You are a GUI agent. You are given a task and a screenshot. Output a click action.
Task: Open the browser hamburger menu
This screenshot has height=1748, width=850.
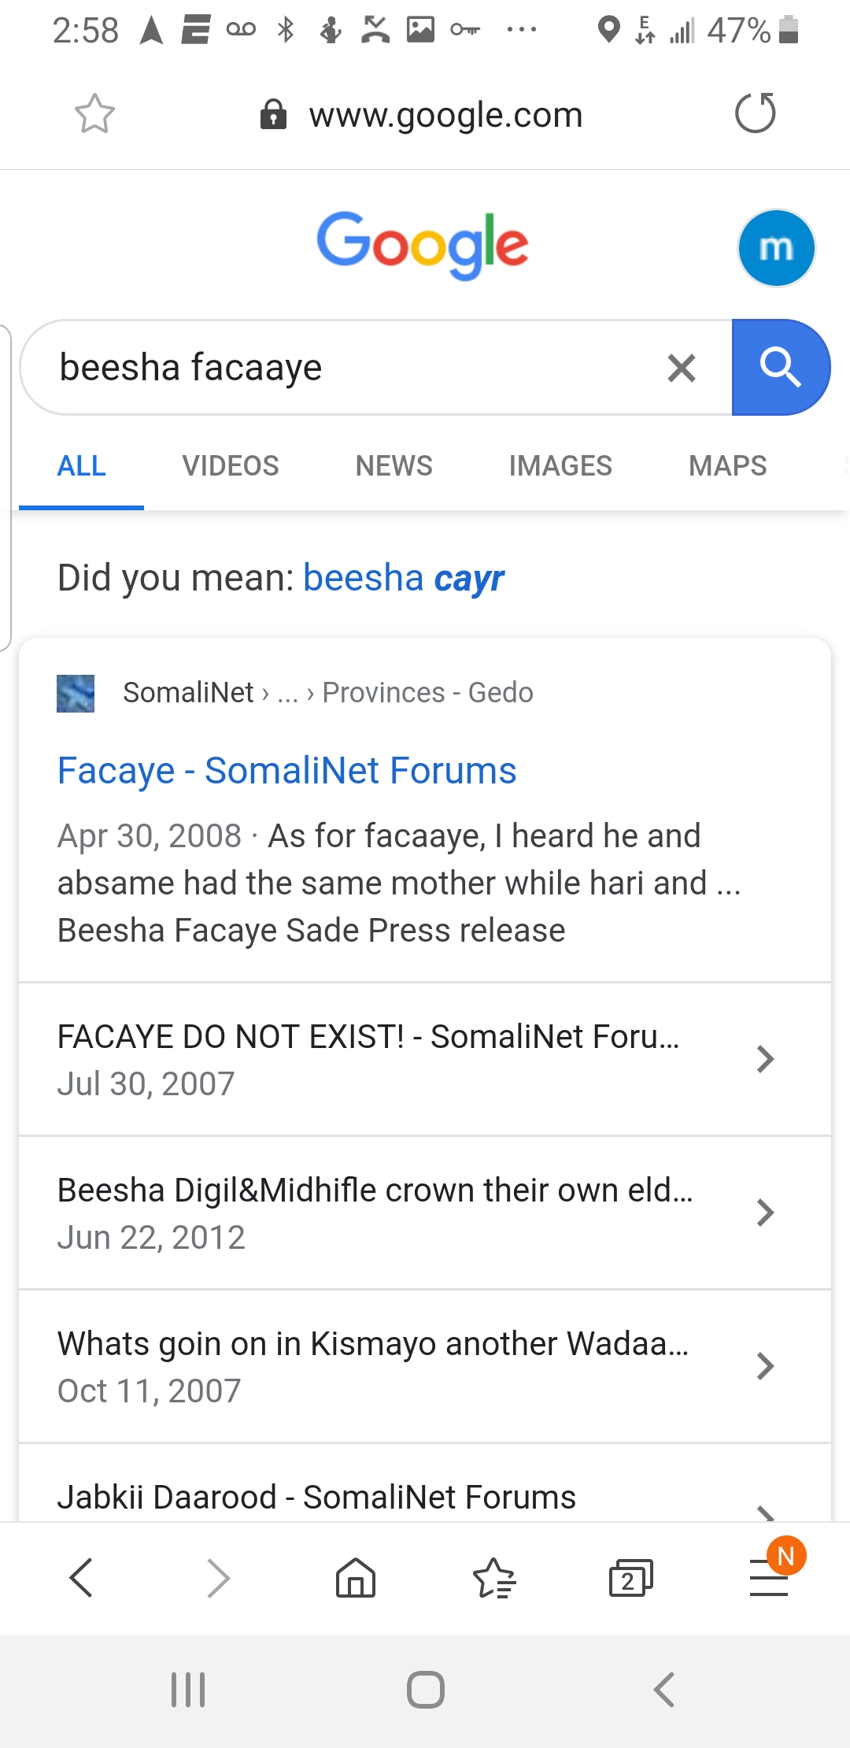click(769, 1578)
